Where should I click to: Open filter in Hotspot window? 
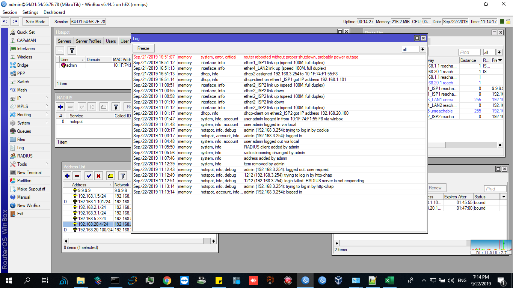[x=72, y=51]
